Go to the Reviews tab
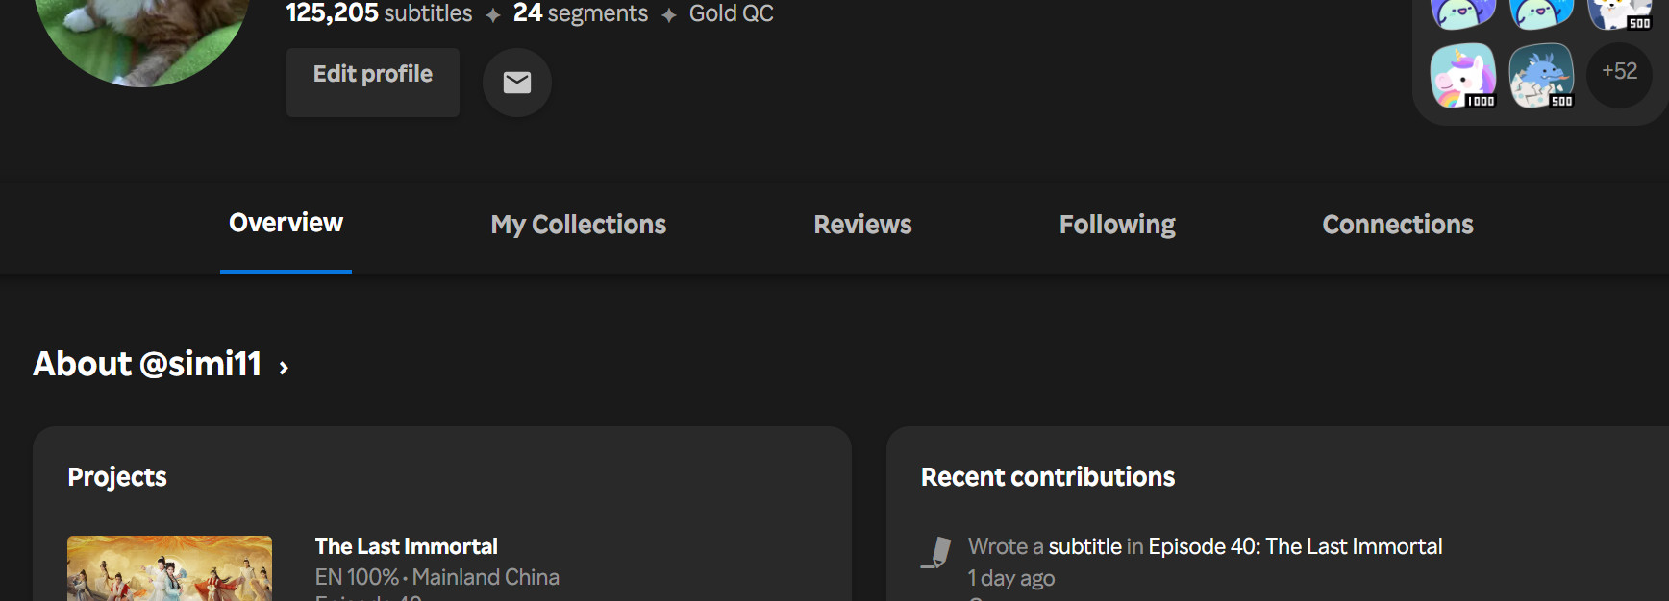The image size is (1669, 601). click(x=862, y=225)
